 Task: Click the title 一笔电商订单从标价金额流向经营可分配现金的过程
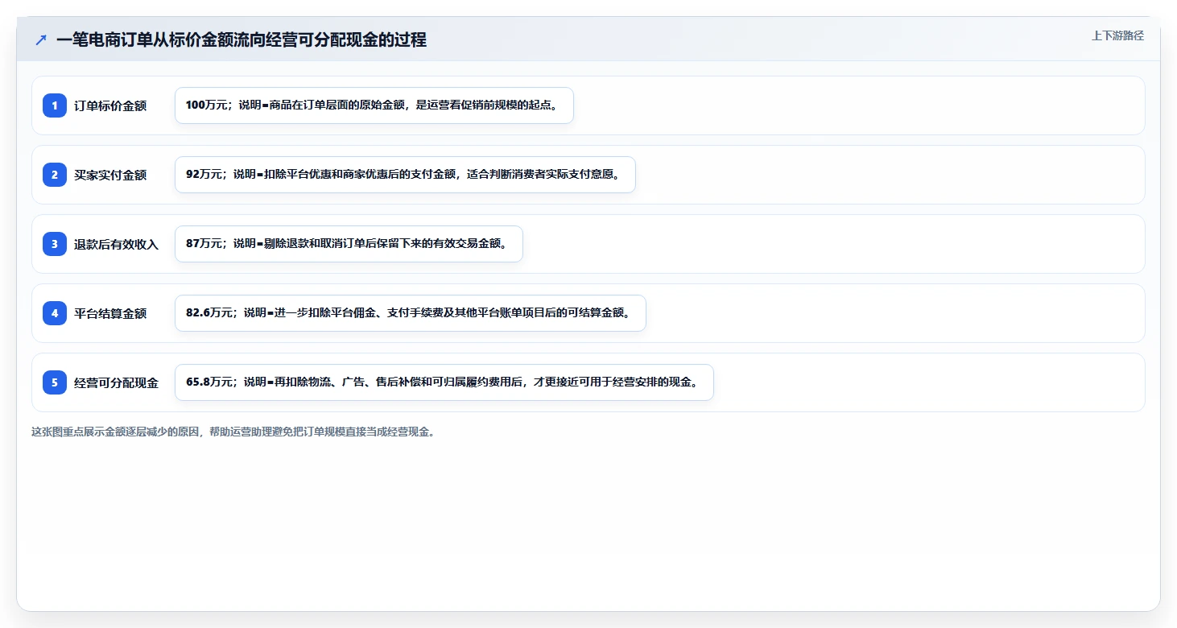(x=242, y=39)
